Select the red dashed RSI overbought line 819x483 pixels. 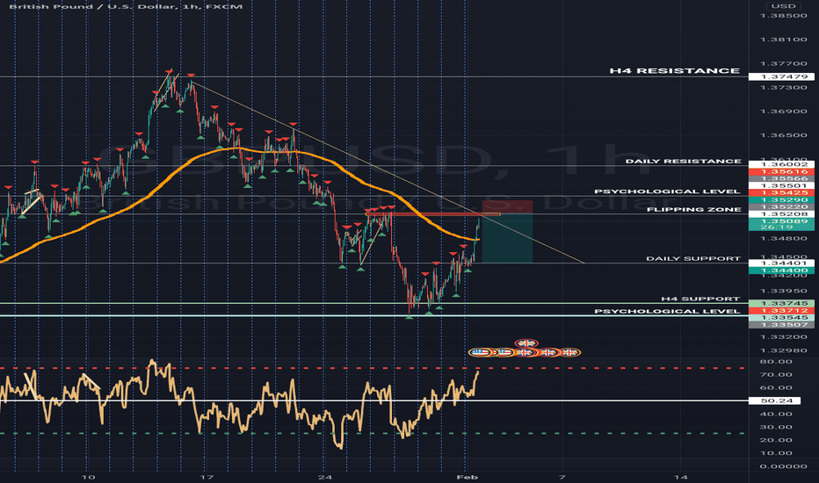click(374, 368)
